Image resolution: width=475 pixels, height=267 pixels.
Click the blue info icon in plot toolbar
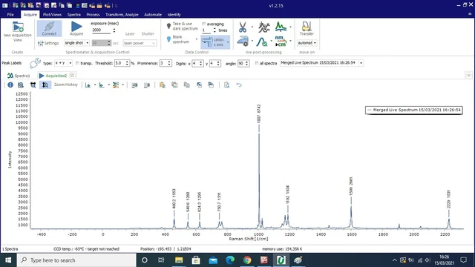(x=10, y=85)
